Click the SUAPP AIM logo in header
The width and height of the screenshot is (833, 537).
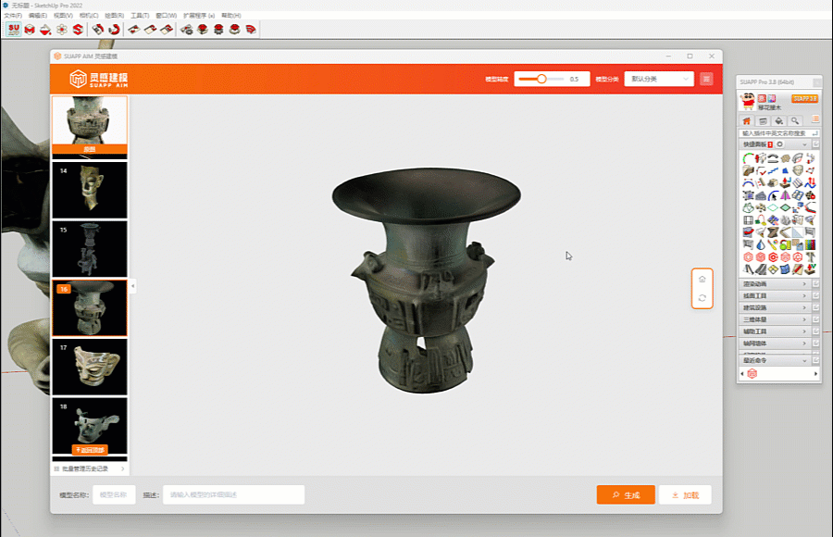(98, 79)
